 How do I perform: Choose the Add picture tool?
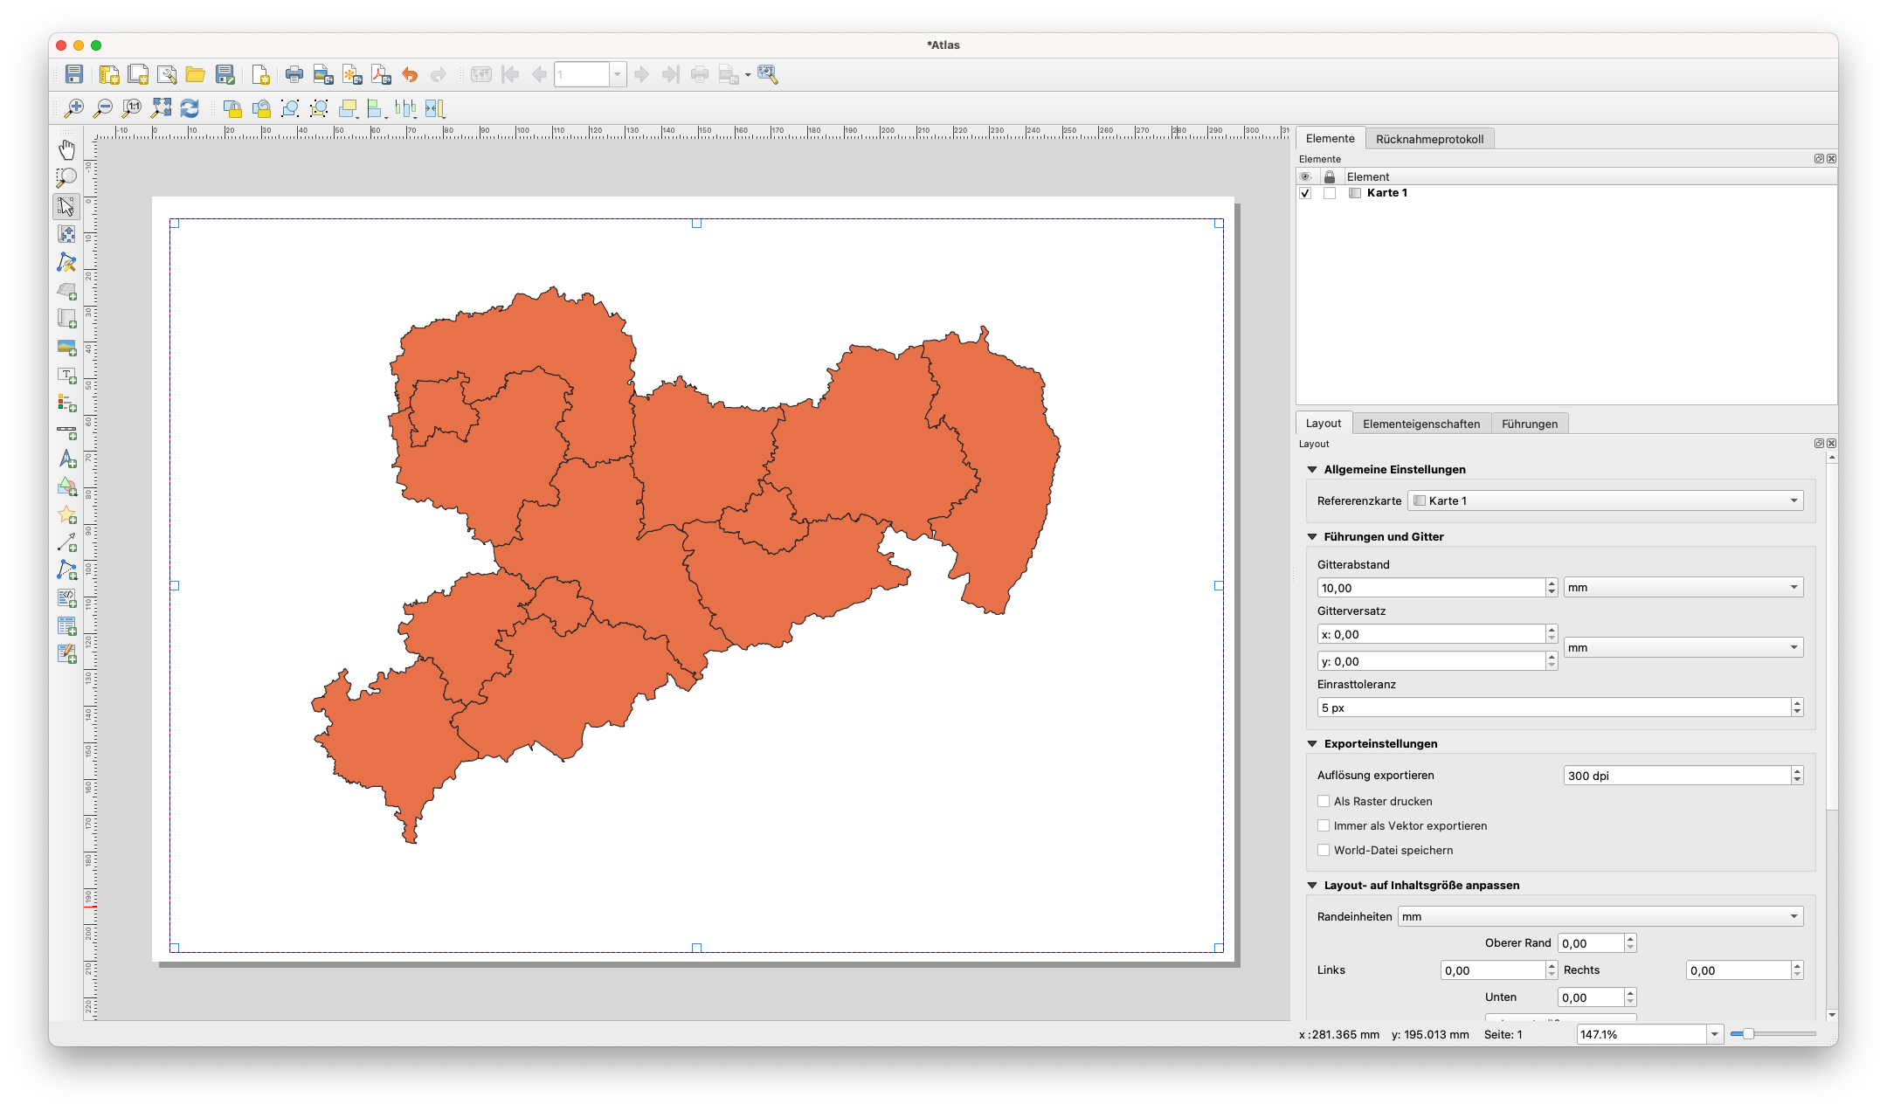point(66,348)
